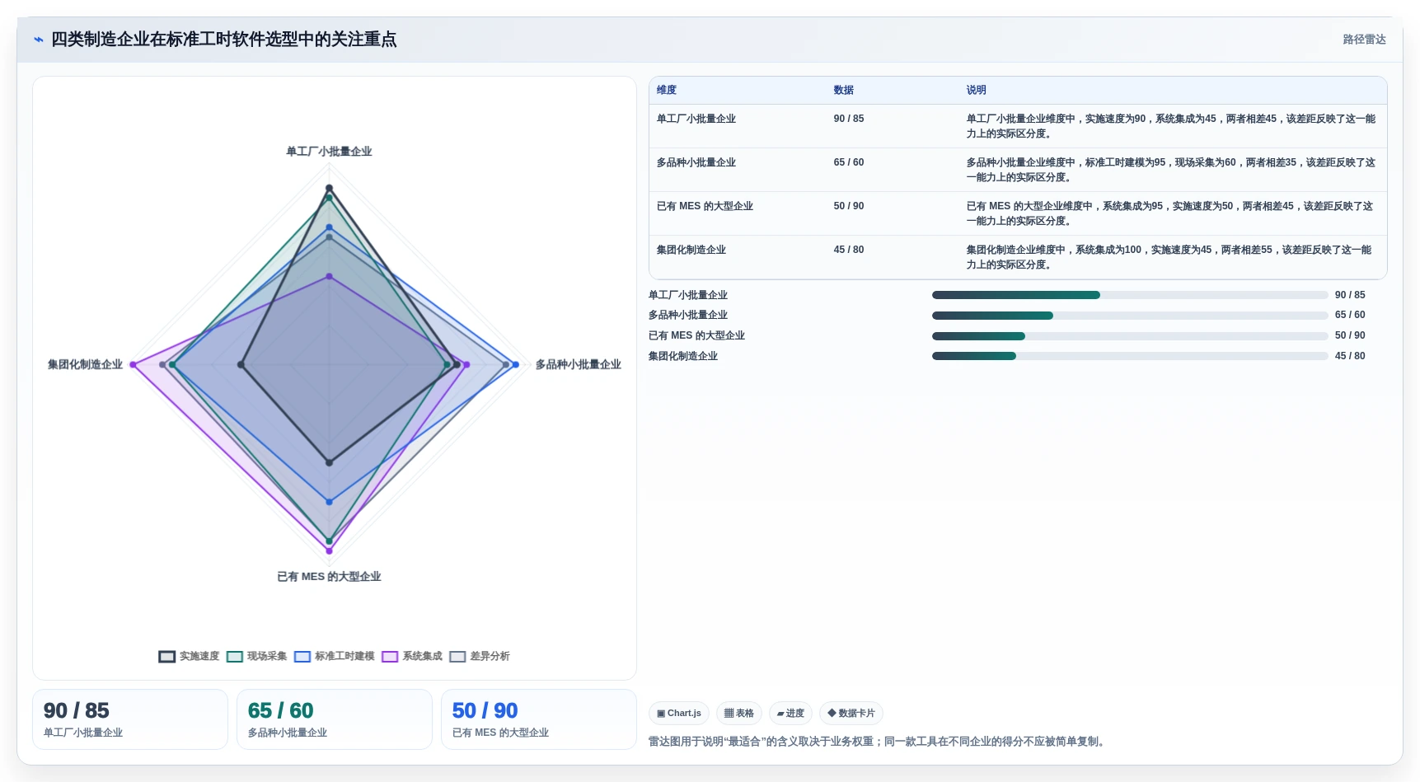Image resolution: width=1420 pixels, height=782 pixels.
Task: Click the radar axis label 多品种小批量企业
Action: coord(579,364)
